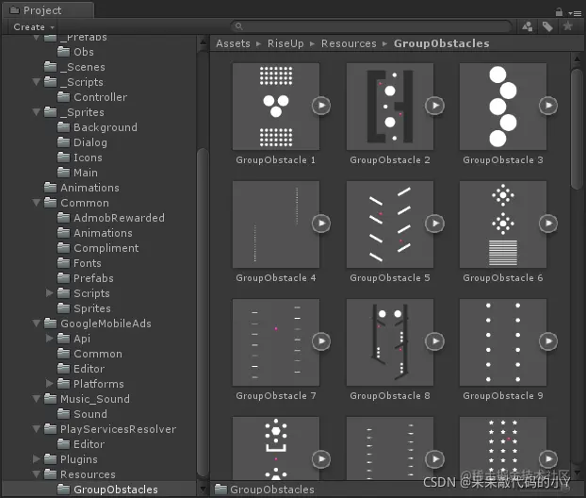Expand GroupObstacle 2 prefab arrow button
The width and height of the screenshot is (586, 498).
(434, 106)
